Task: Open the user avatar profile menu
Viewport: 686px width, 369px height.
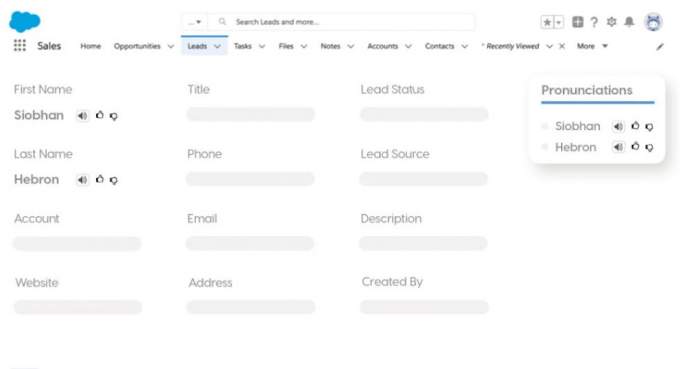Action: pos(653,22)
